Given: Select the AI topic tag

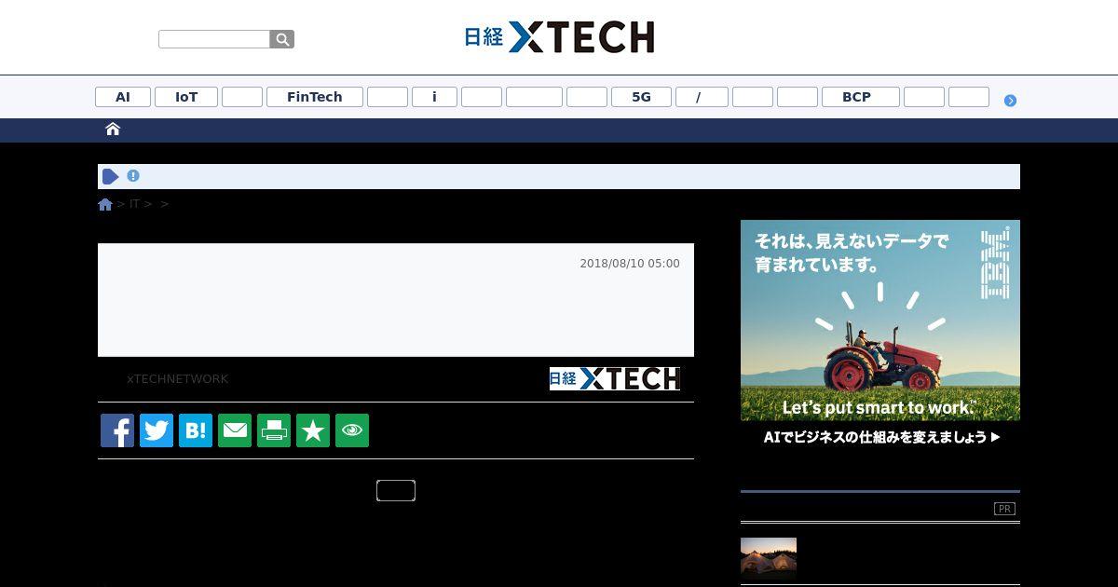Looking at the screenshot, I should click(123, 97).
